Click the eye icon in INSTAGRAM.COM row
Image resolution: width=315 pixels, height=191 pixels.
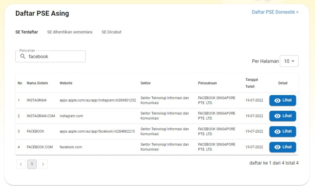[x=277, y=116]
